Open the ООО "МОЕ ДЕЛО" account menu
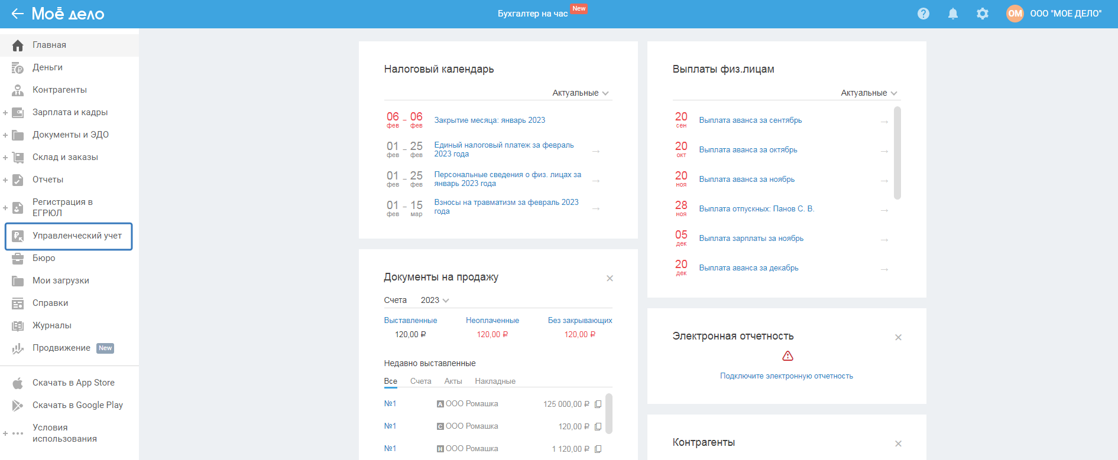 pyautogui.click(x=1066, y=14)
